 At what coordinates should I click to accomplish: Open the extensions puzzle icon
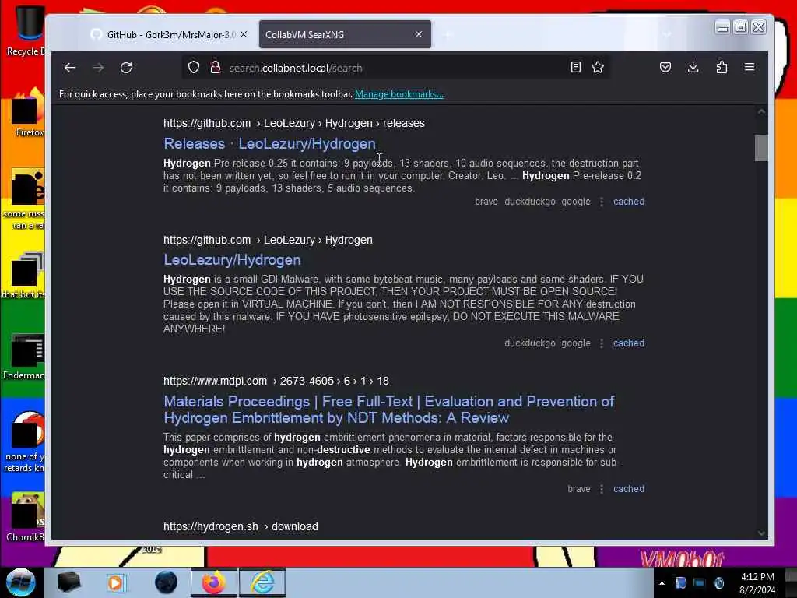722,67
